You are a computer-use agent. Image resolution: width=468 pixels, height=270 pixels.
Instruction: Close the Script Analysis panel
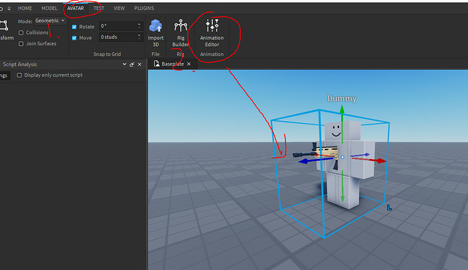point(140,64)
